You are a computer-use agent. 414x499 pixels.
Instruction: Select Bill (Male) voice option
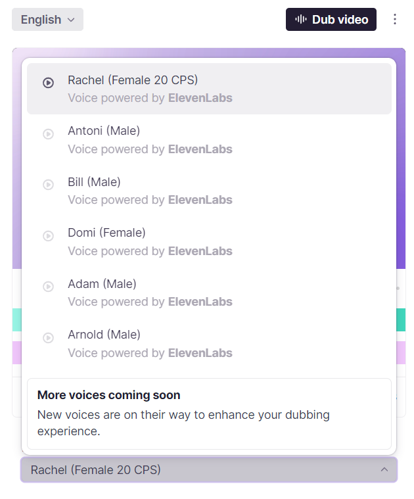point(209,191)
